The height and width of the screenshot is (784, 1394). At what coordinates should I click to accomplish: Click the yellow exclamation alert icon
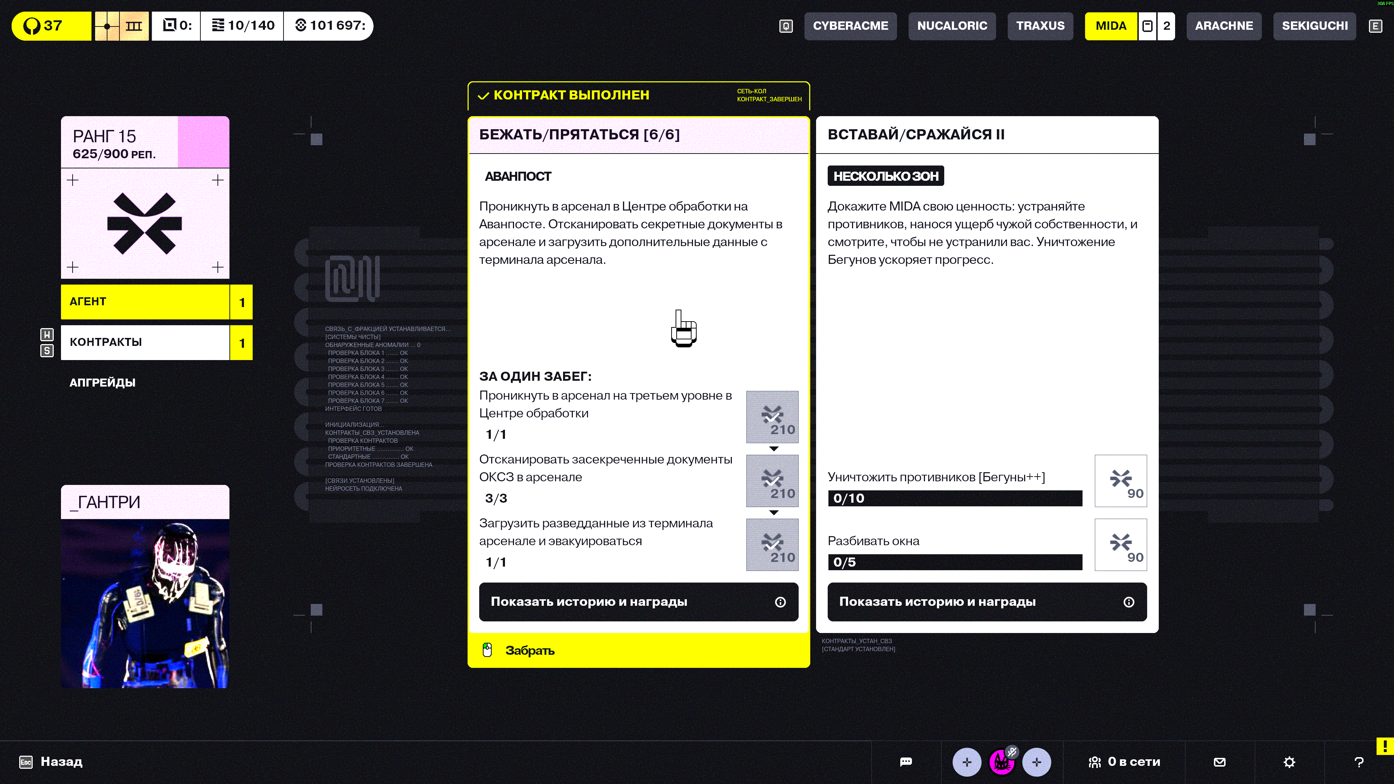point(1385,746)
